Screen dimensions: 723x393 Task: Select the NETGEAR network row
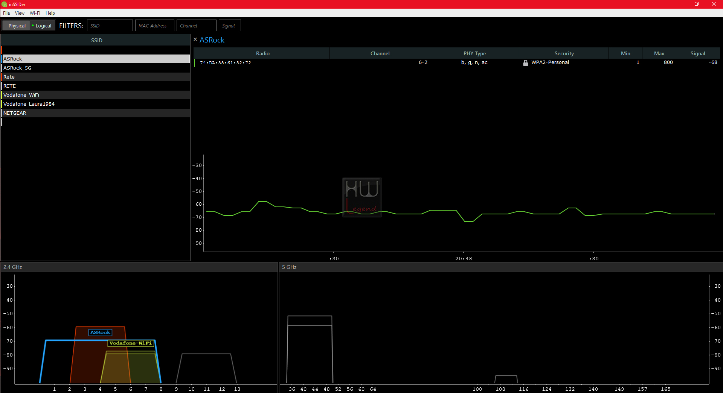96,113
